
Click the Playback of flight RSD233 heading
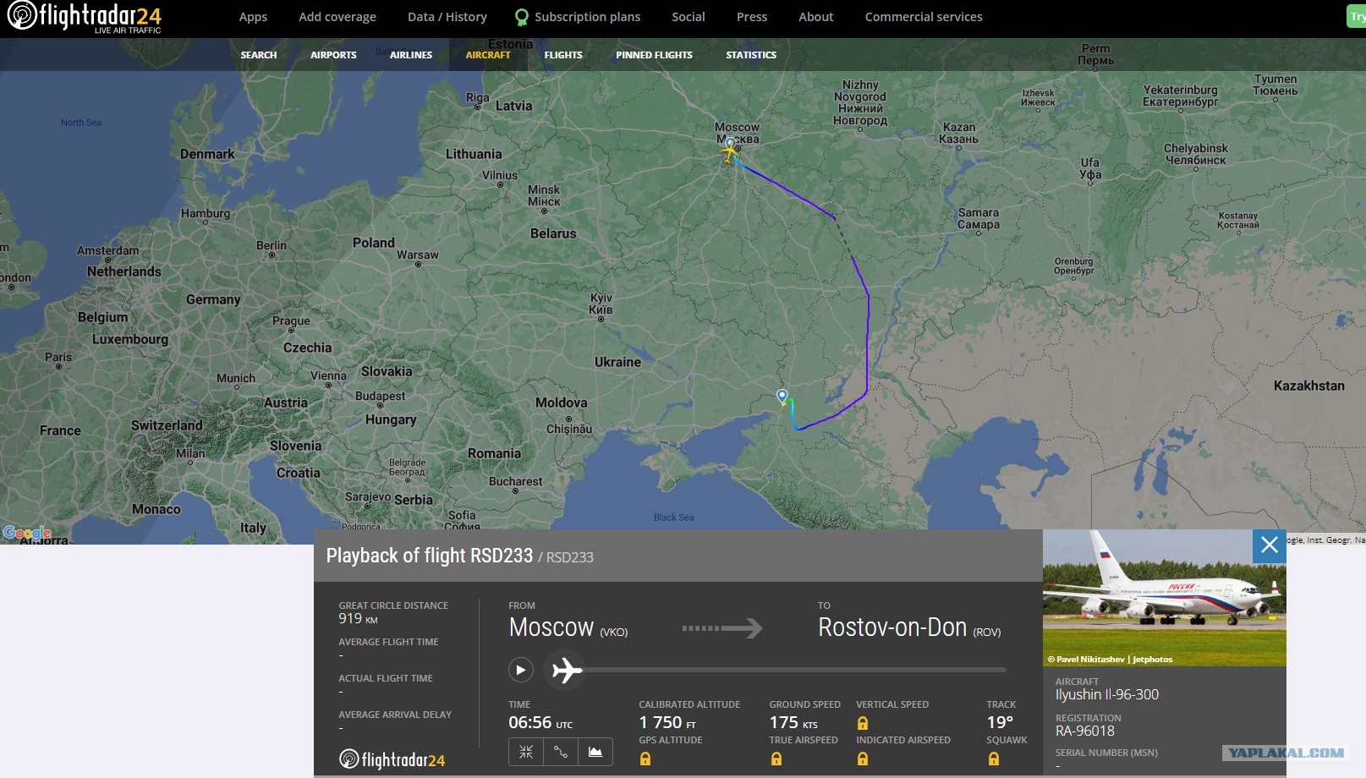[430, 556]
